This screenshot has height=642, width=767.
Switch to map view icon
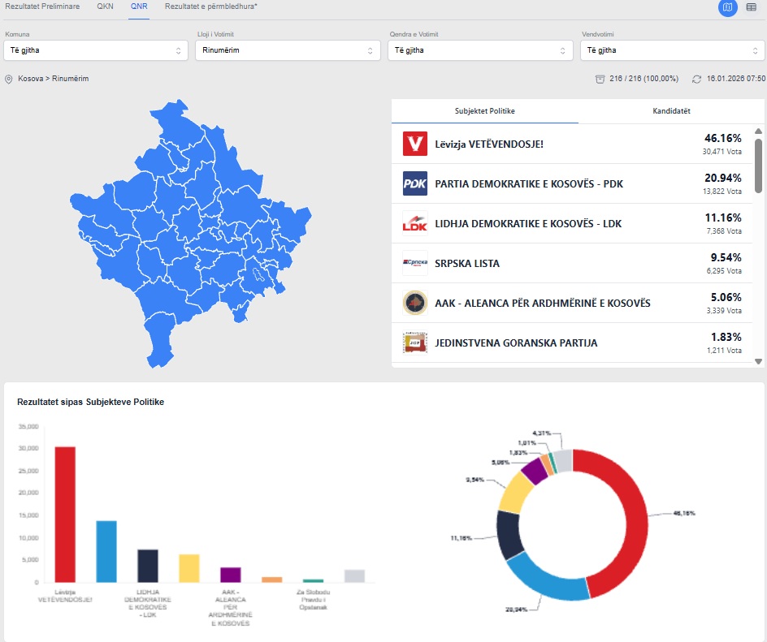(x=727, y=7)
